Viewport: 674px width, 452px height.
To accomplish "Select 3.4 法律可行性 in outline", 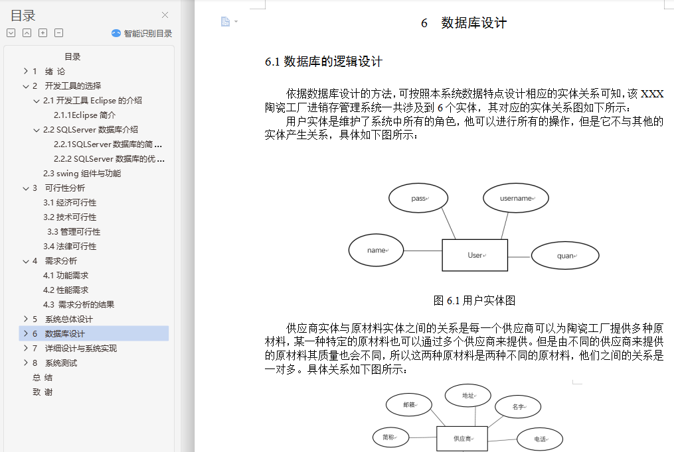I will click(70, 246).
